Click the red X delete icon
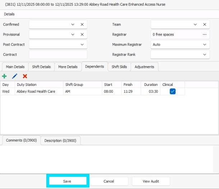 (x=25, y=76)
